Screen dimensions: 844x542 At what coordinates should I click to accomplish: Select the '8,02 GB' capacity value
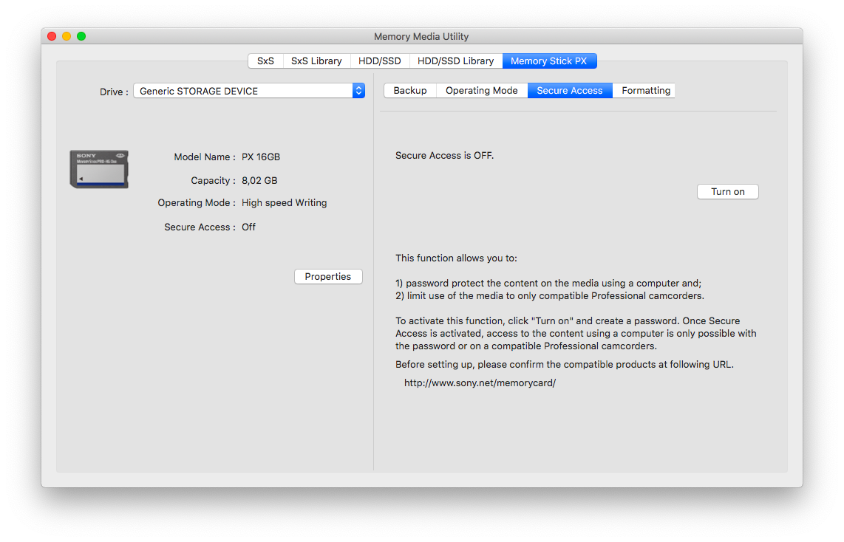tap(259, 181)
